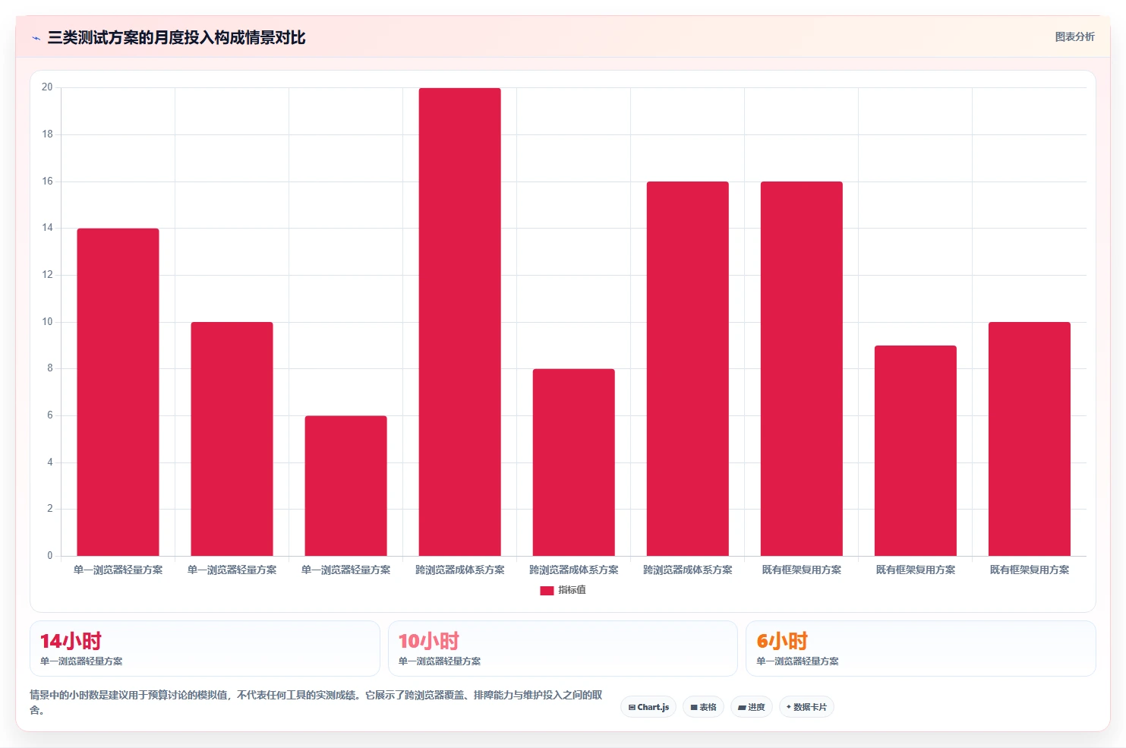Viewport: 1126px width, 748px height.
Task: Click the 既有框架复用方案 bar reaching 9
Action: tap(915, 450)
